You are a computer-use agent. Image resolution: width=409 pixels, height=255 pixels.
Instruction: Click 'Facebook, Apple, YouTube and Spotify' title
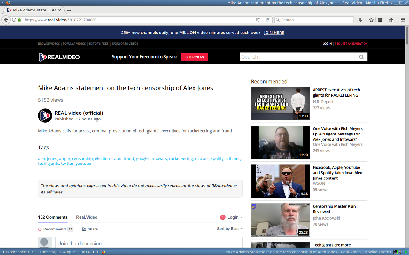pos(338,173)
